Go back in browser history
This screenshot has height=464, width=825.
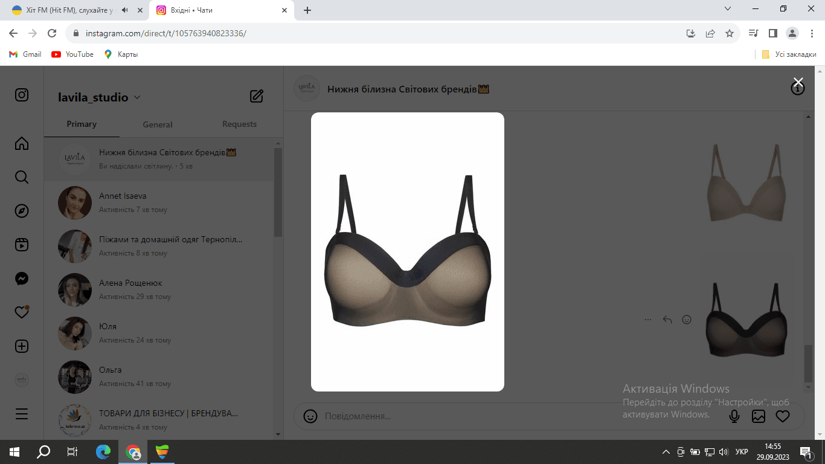pyautogui.click(x=13, y=33)
